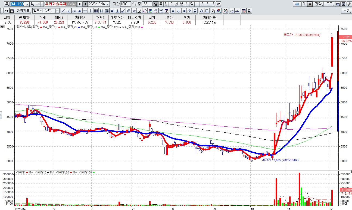Open the folder load icon
The width and height of the screenshot is (352, 210).
(338, 4)
